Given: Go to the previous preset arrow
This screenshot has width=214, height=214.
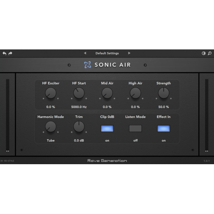Looking at the screenshot, I should 85,53.
